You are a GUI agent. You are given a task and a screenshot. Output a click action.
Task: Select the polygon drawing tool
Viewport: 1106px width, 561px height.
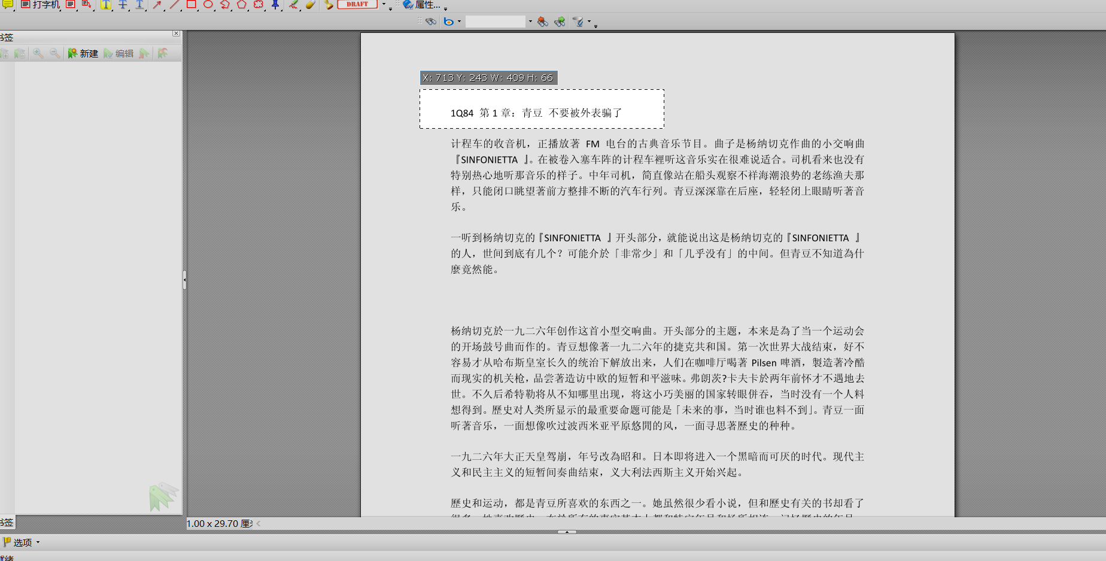pos(242,5)
